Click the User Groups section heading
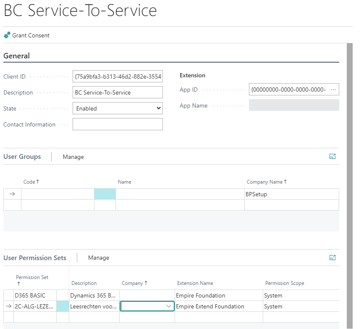Image resolution: width=364 pixels, height=329 pixels. (22, 157)
